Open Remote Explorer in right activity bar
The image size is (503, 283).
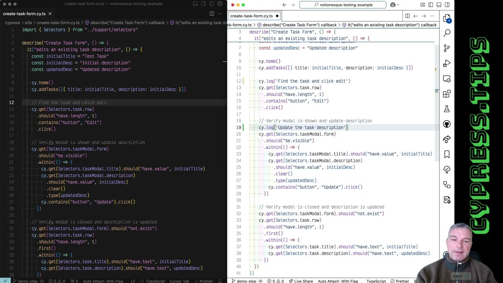pos(447,79)
